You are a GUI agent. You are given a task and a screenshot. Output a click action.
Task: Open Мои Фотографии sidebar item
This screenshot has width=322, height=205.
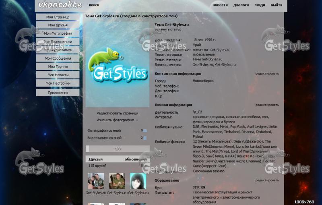coord(58,33)
